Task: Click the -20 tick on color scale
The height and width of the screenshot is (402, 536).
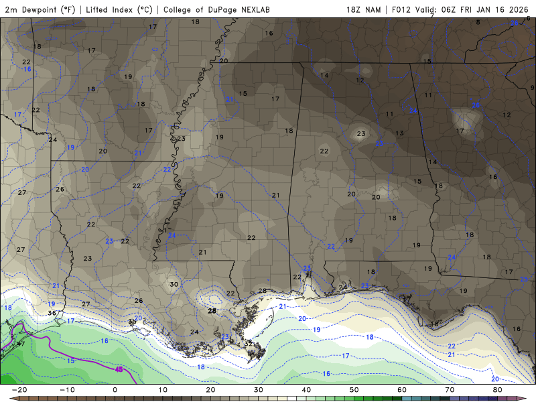Action: [19, 390]
